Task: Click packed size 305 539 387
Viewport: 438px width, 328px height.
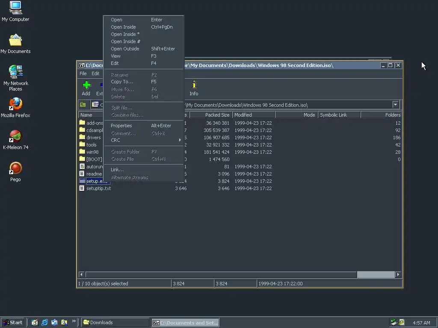Action: tap(216, 130)
